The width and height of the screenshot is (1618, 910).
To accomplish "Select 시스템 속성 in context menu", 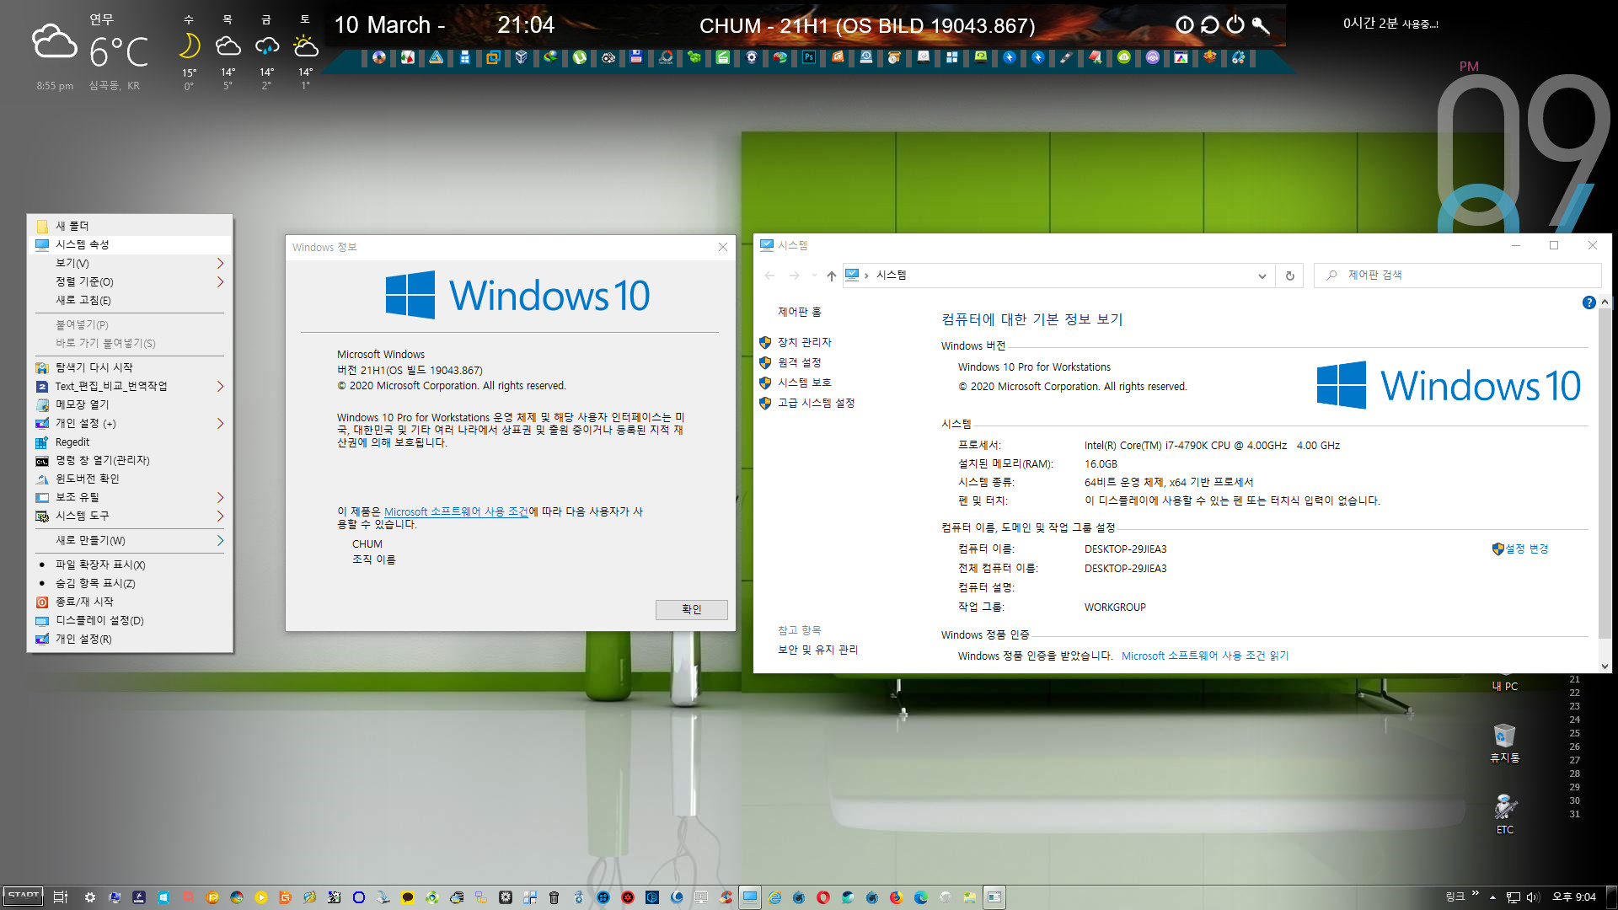I will tap(130, 244).
